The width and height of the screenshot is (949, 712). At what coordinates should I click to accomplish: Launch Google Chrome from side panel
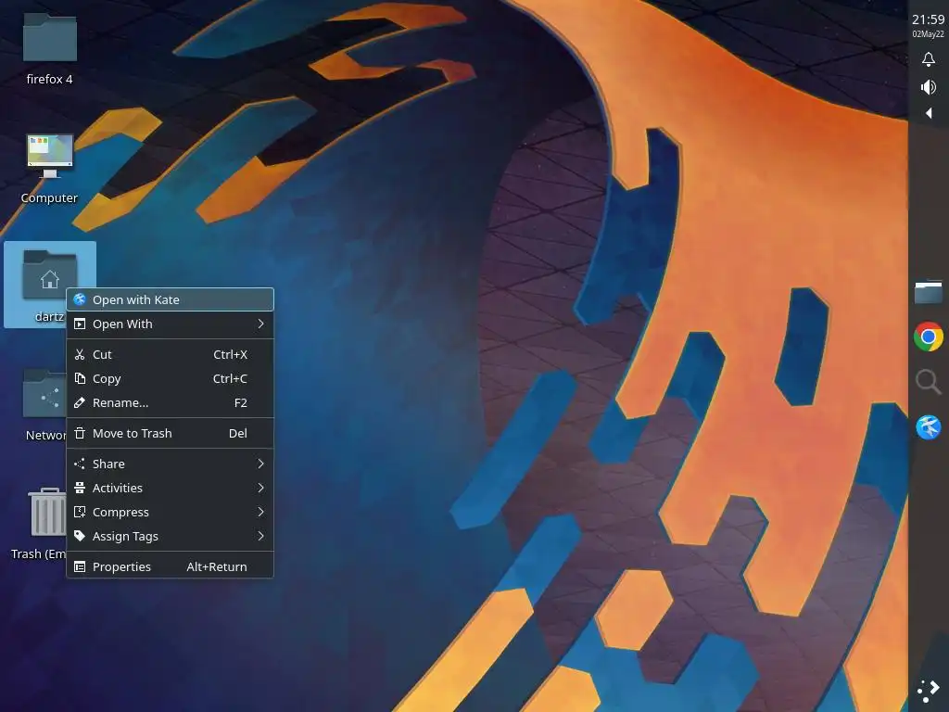pos(928,337)
